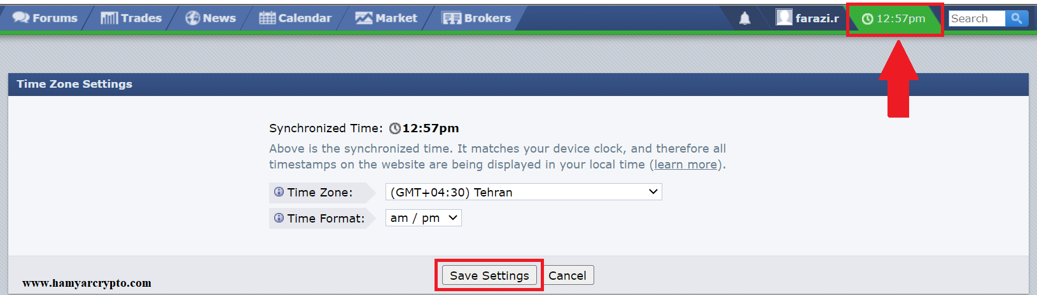
Task: Click the Brokers icon in navigation
Action: pyautogui.click(x=452, y=18)
